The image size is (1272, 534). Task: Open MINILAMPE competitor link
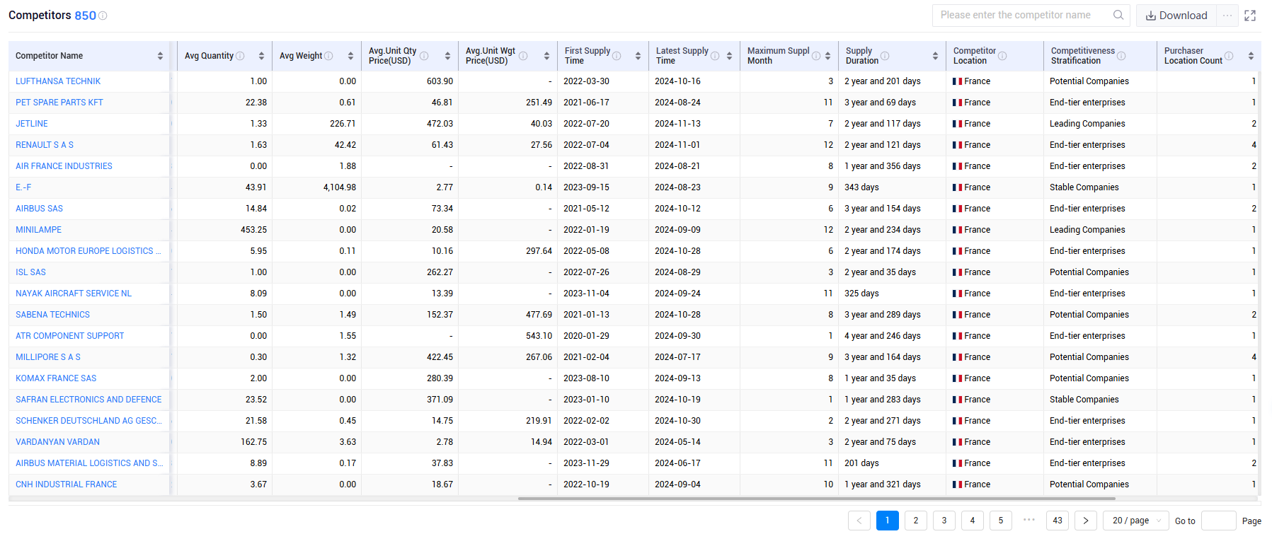[38, 230]
